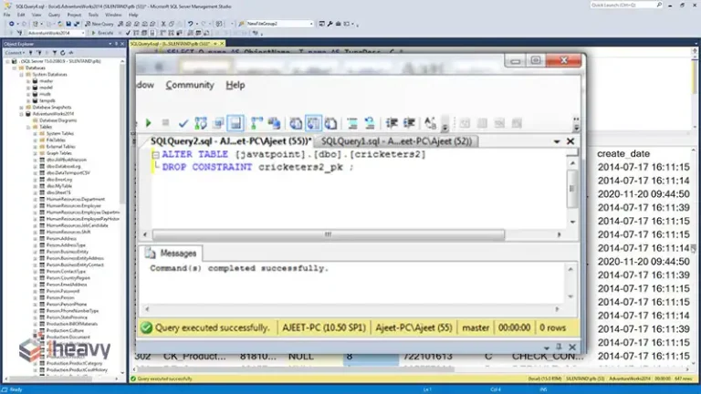This screenshot has height=394, width=701.
Task: Click the Comment out selected lines icon
Action: click(x=352, y=123)
